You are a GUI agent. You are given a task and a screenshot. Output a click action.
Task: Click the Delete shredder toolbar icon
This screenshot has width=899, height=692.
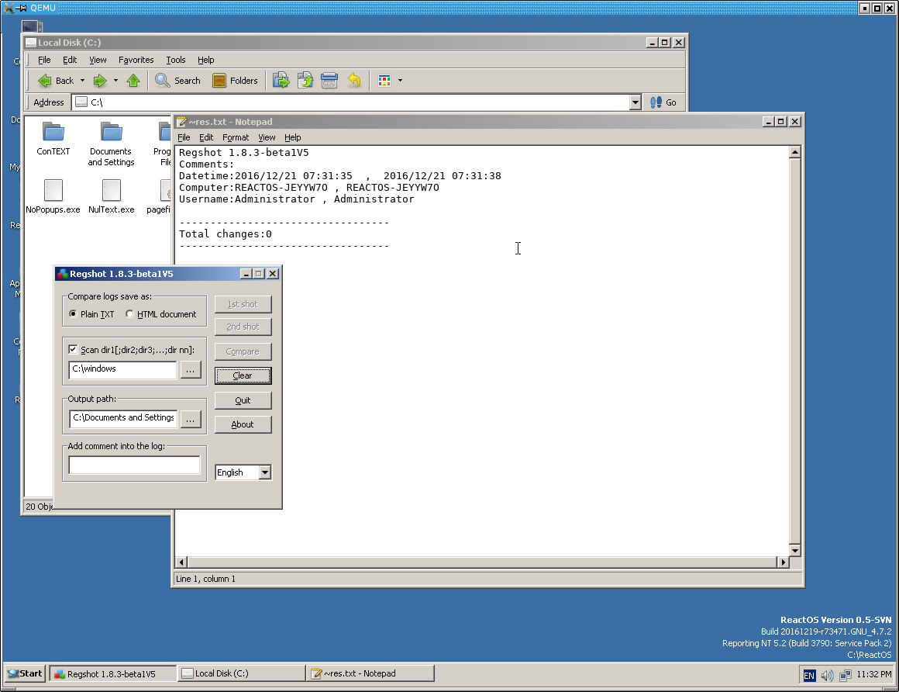click(329, 81)
